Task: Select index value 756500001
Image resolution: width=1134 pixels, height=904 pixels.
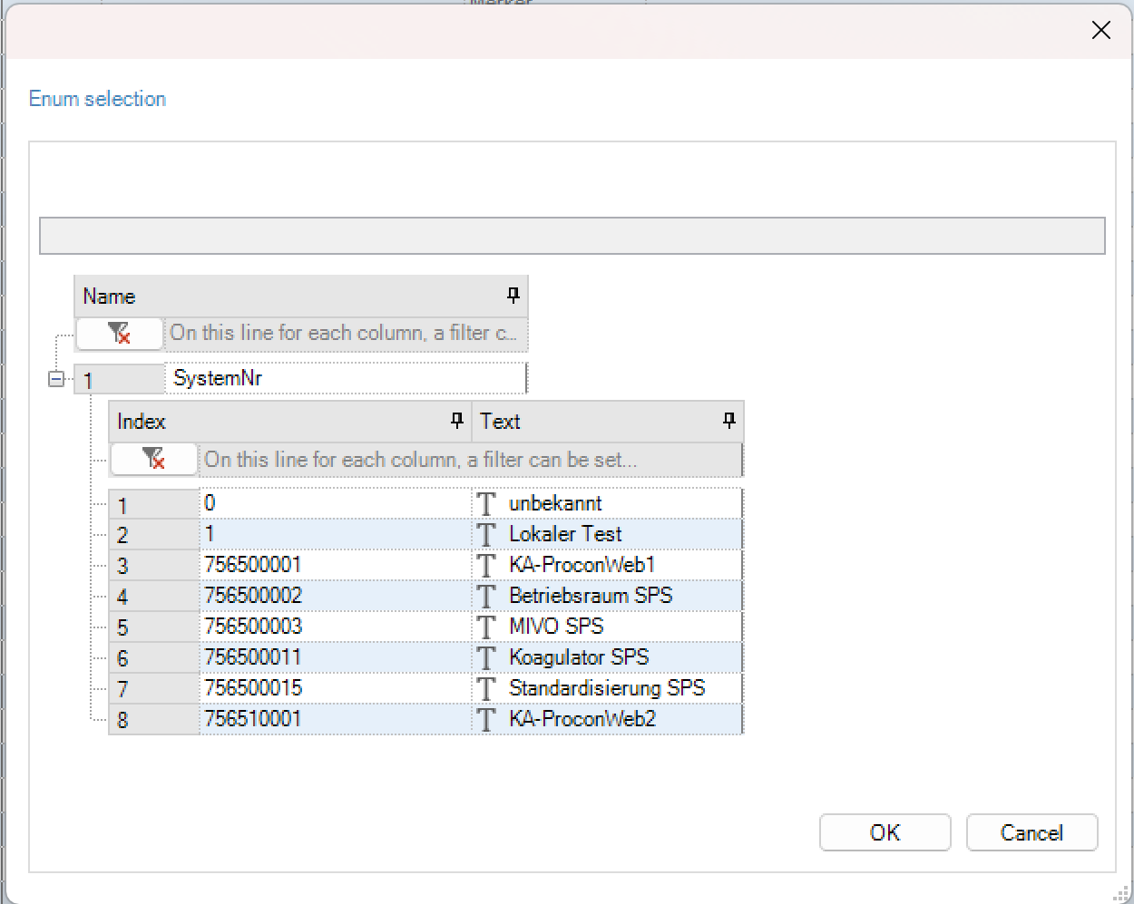Action: [x=335, y=565]
